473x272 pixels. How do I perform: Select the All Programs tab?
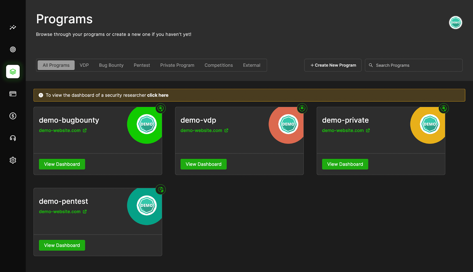point(56,65)
